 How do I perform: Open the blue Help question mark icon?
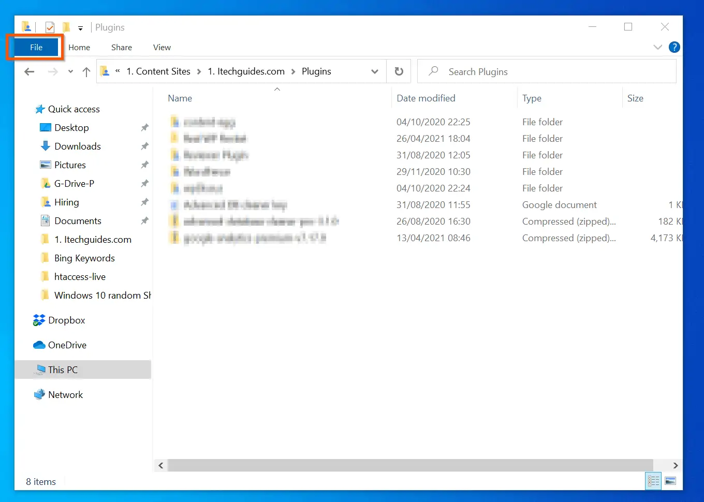(x=674, y=47)
